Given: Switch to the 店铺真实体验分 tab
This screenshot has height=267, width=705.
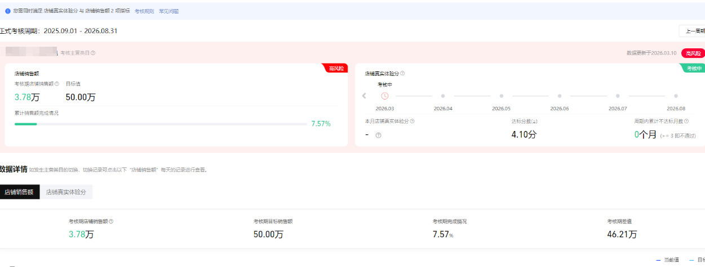Looking at the screenshot, I should click(x=66, y=192).
